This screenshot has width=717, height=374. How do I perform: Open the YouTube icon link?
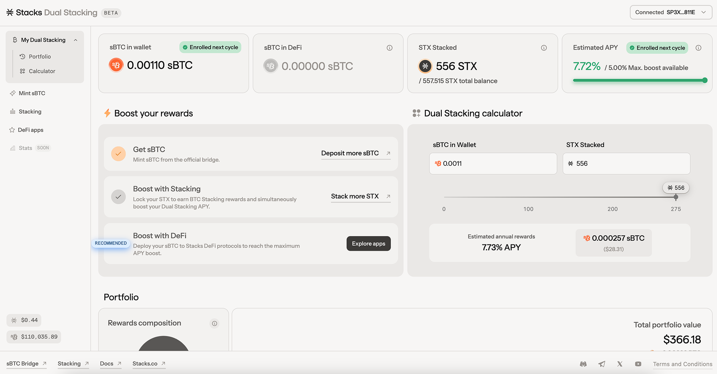[x=638, y=364]
